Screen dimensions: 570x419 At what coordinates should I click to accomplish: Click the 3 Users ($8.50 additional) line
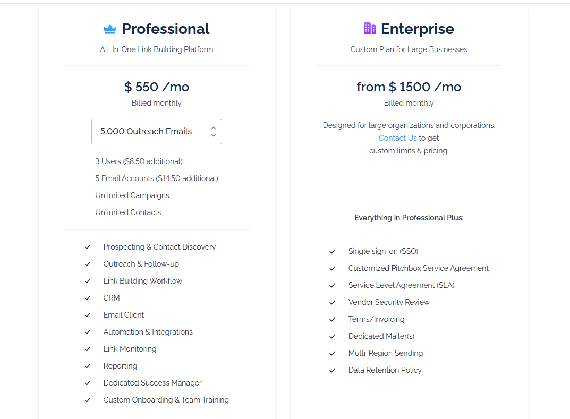(x=139, y=161)
